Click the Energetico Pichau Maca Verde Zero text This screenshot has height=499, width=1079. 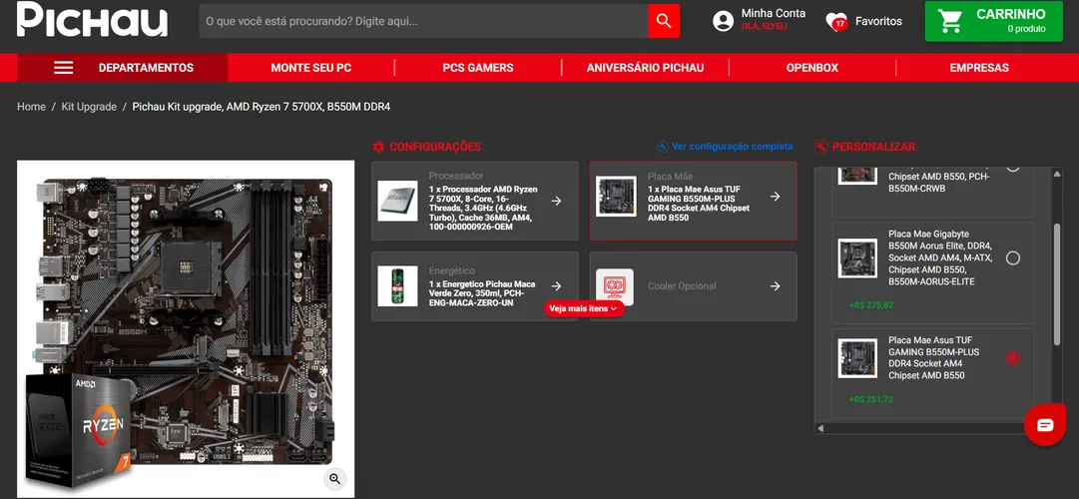482,293
